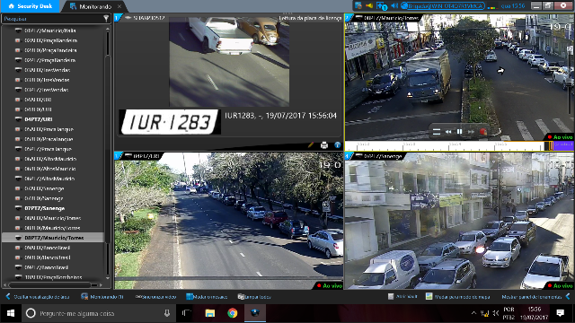
Task: Click the Security Desk home tab
Action: [x=30, y=6]
